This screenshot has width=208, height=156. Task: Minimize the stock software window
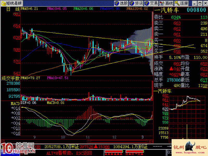pyautogui.click(x=194, y=3)
